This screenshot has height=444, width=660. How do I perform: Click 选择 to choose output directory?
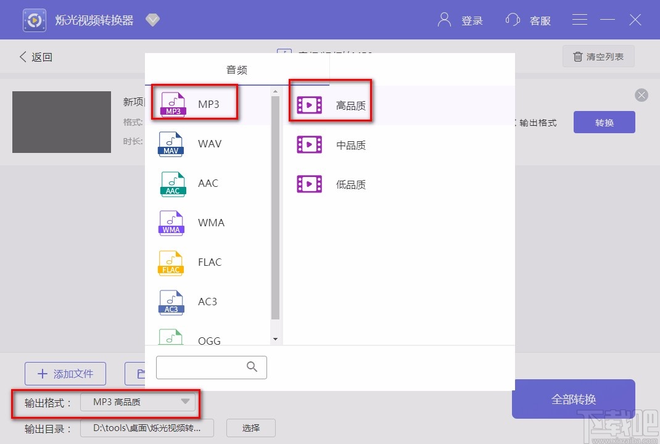[251, 427]
